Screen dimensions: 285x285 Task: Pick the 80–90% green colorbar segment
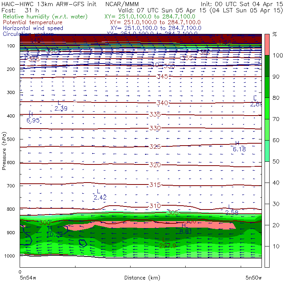(267, 87)
